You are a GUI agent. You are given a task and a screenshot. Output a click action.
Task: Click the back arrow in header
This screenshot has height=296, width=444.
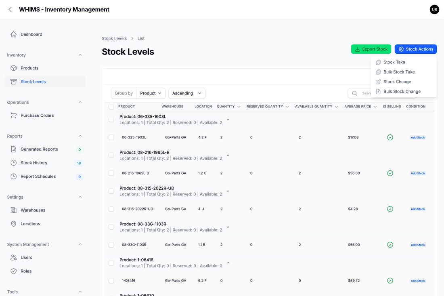10,9
